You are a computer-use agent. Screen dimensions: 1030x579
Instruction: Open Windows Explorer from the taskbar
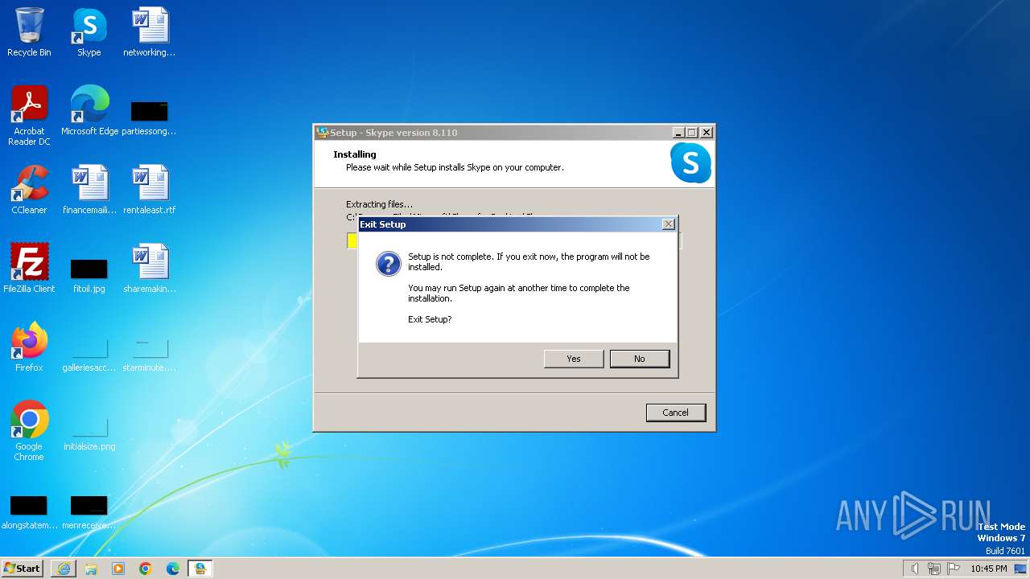pyautogui.click(x=91, y=569)
